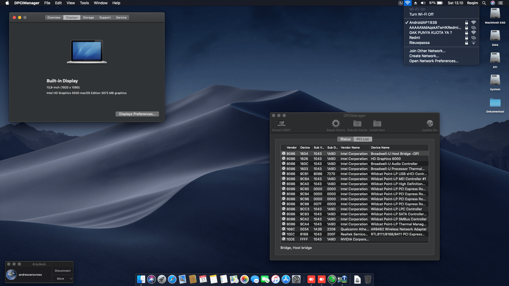This screenshot has height=286, width=509.
Task: Open Reminders from the dock
Action: (x=224, y=279)
